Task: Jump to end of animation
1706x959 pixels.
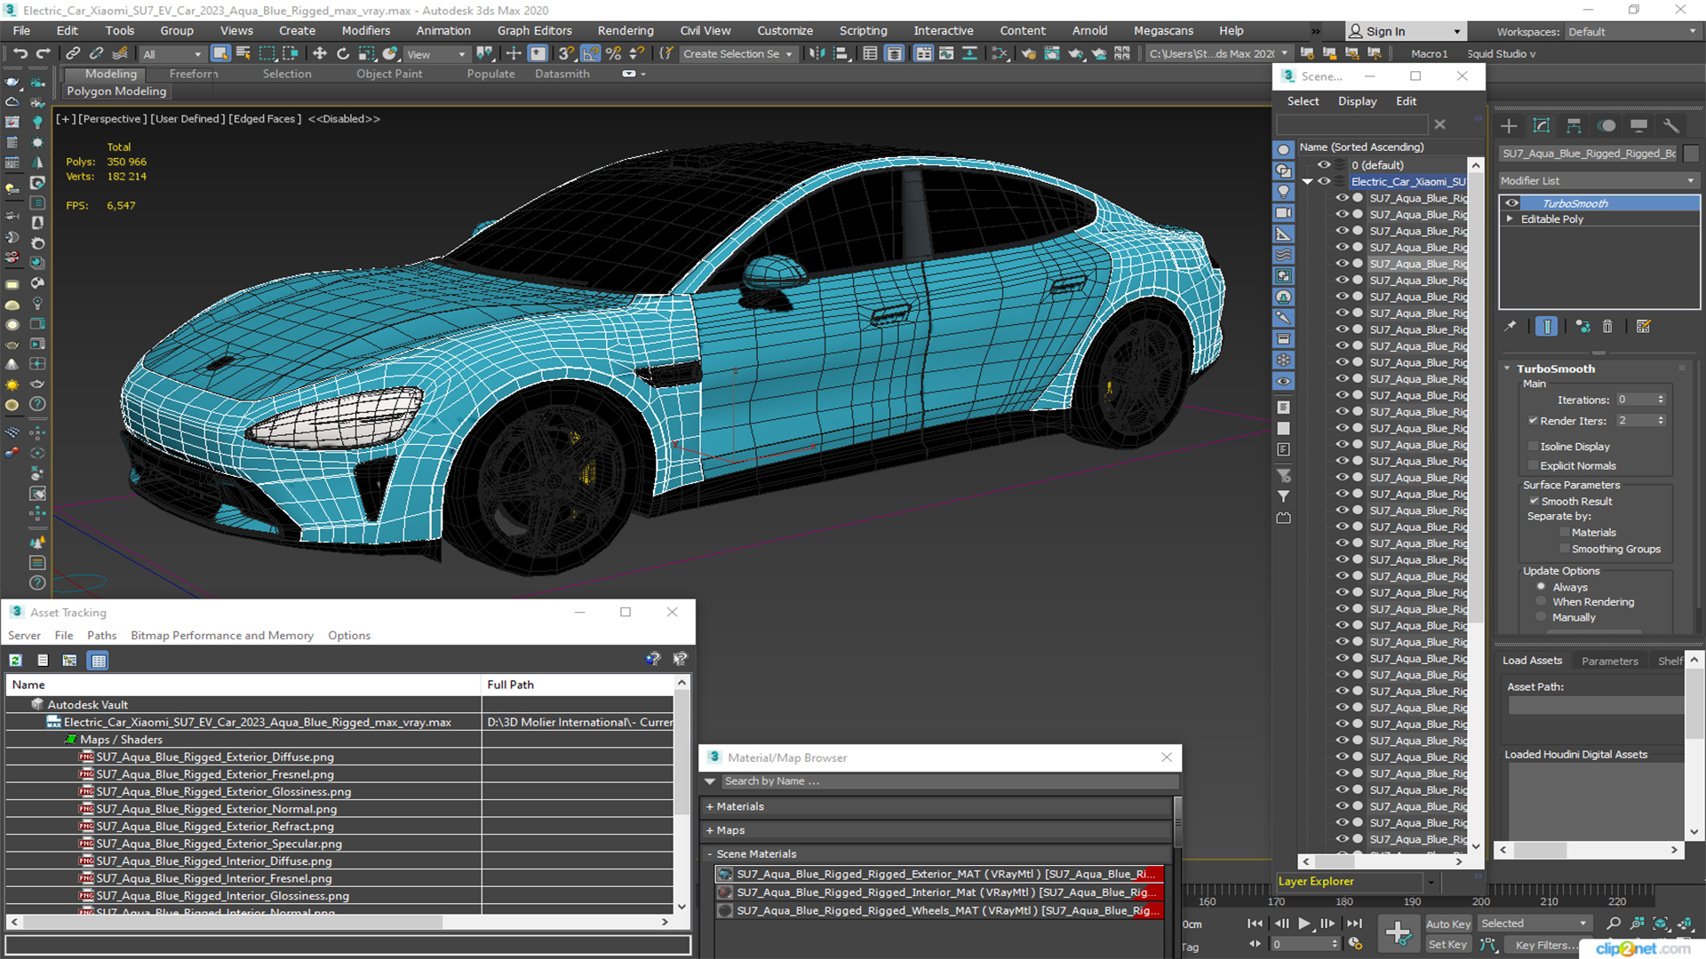Action: pyautogui.click(x=1354, y=923)
